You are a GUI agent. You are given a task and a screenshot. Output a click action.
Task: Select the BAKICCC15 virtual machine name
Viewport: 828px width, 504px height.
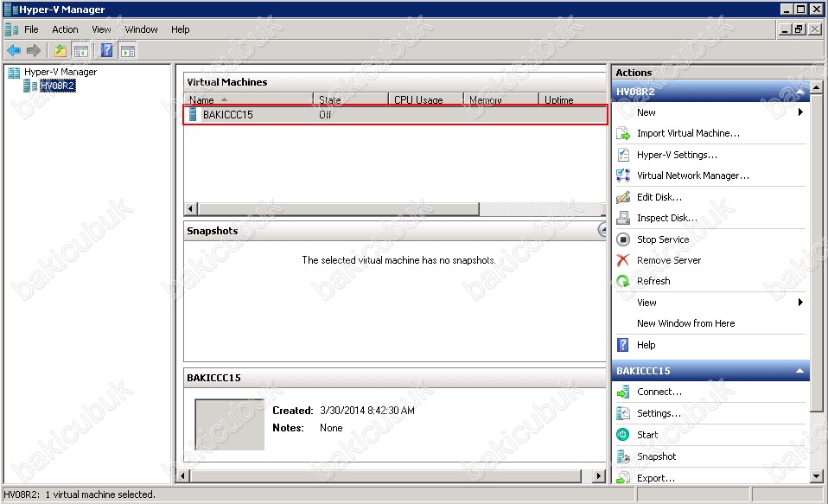tap(227, 115)
